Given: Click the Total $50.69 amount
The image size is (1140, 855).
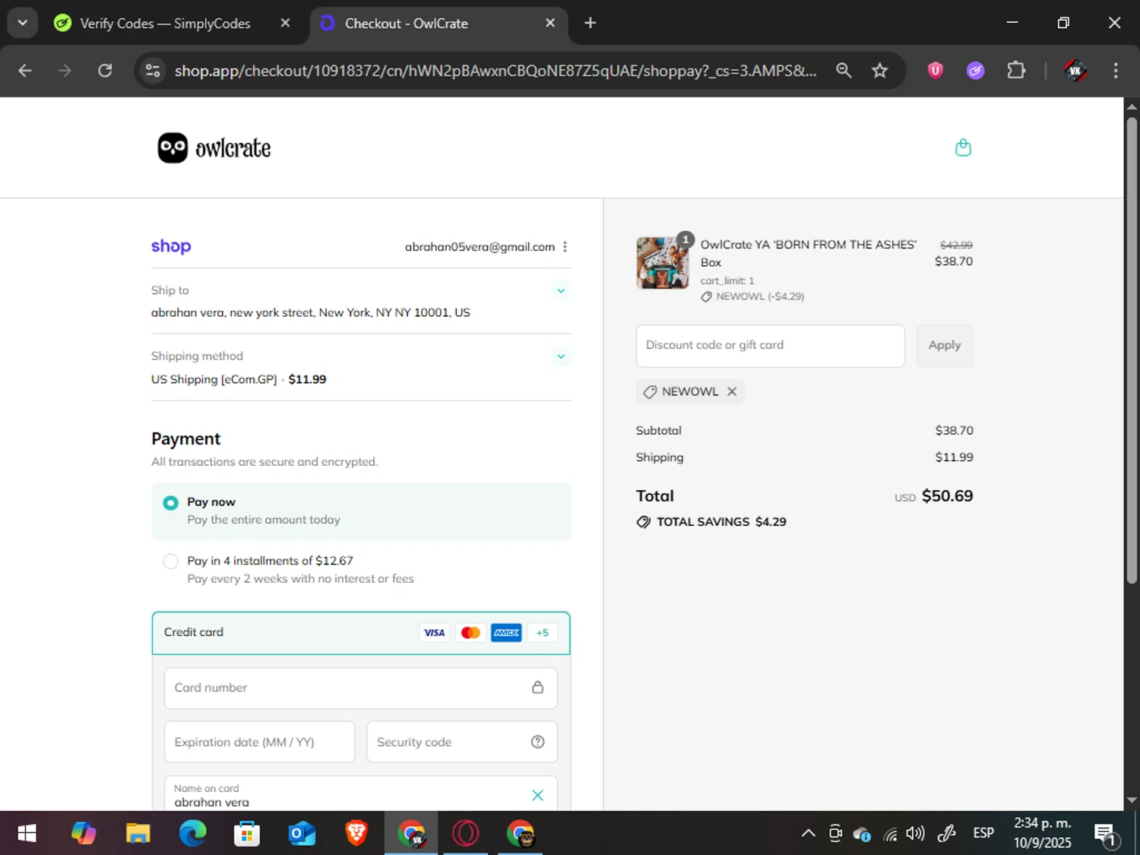Looking at the screenshot, I should point(947,496).
